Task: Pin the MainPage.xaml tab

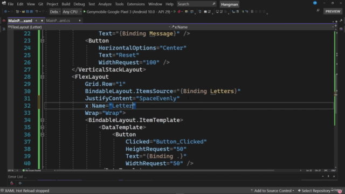Action: [36, 20]
